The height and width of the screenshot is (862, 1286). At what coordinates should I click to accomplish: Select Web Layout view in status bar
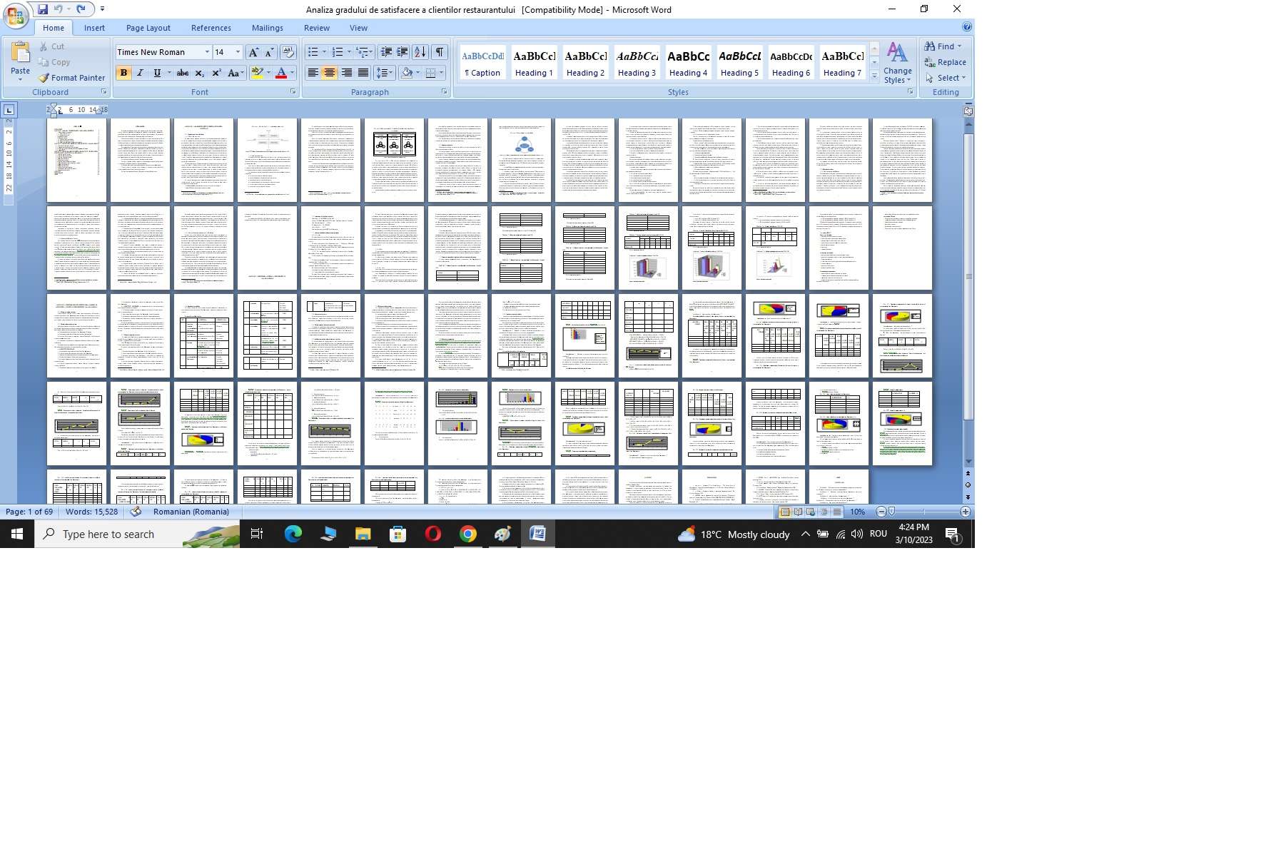pos(811,512)
